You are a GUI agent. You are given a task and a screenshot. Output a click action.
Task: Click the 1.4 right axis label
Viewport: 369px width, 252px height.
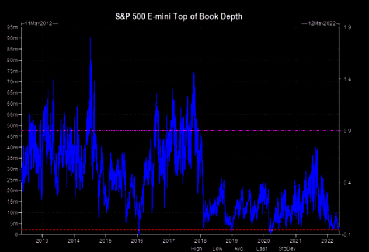347,79
